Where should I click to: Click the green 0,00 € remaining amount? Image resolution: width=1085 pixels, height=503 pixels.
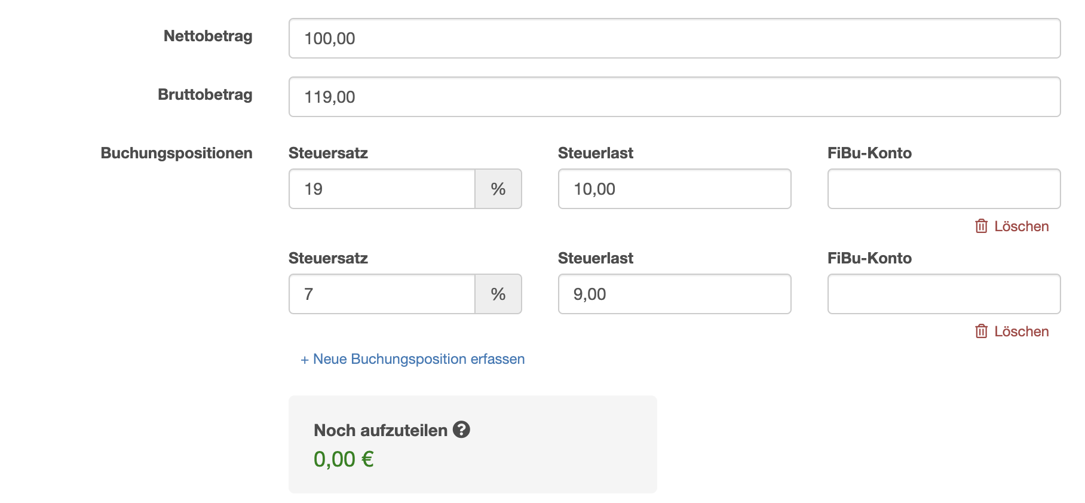tap(344, 459)
